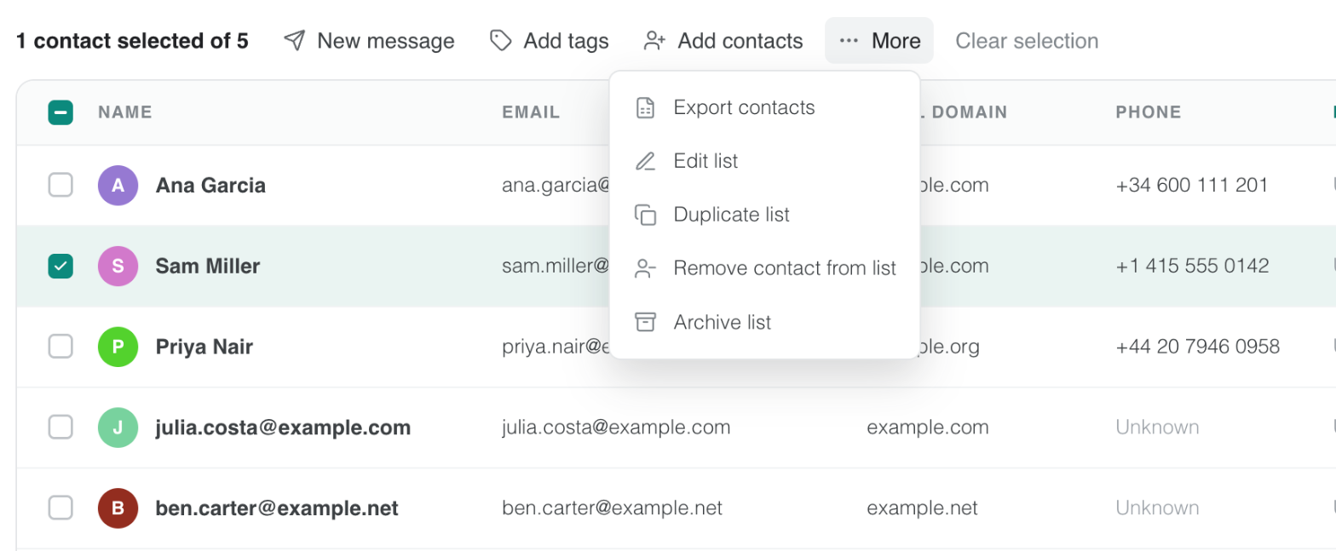Tick the julia.costa@example.com row checkbox

coord(60,428)
